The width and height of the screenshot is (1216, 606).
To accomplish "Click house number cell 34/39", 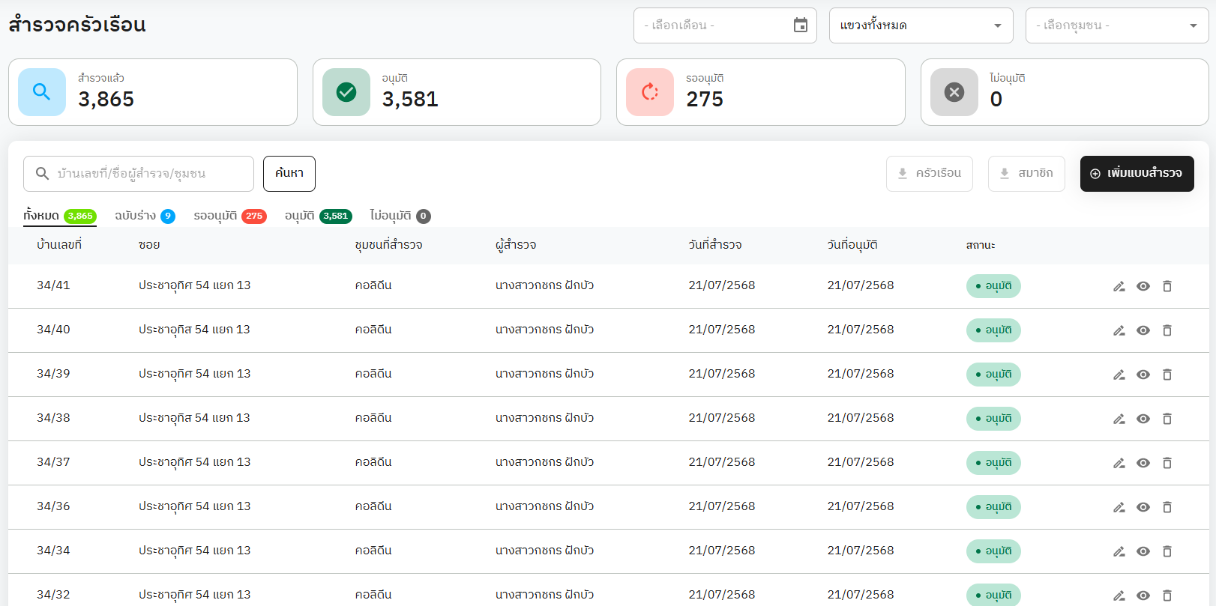I will tap(53, 374).
